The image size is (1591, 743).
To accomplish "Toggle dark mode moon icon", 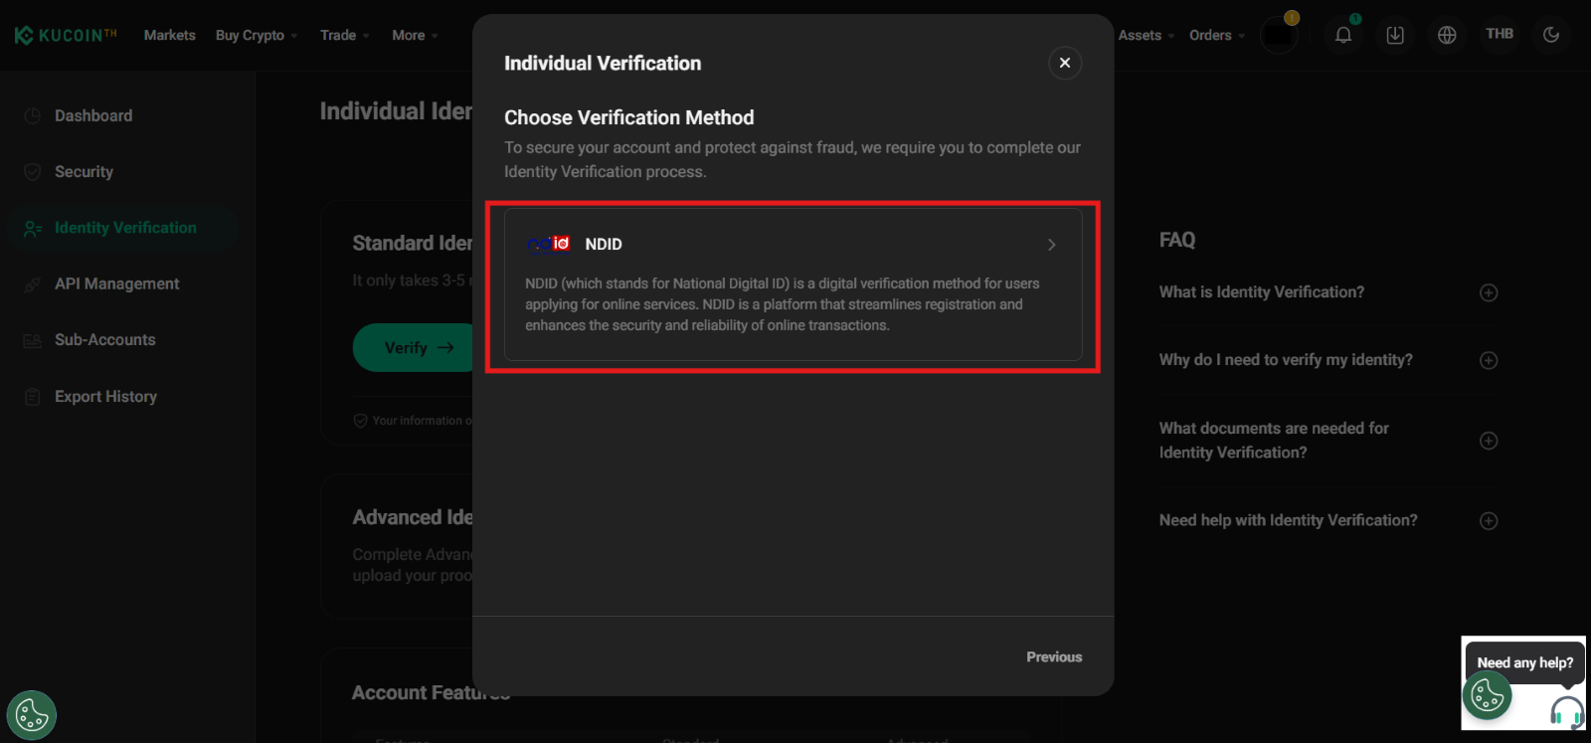I will coord(1550,35).
